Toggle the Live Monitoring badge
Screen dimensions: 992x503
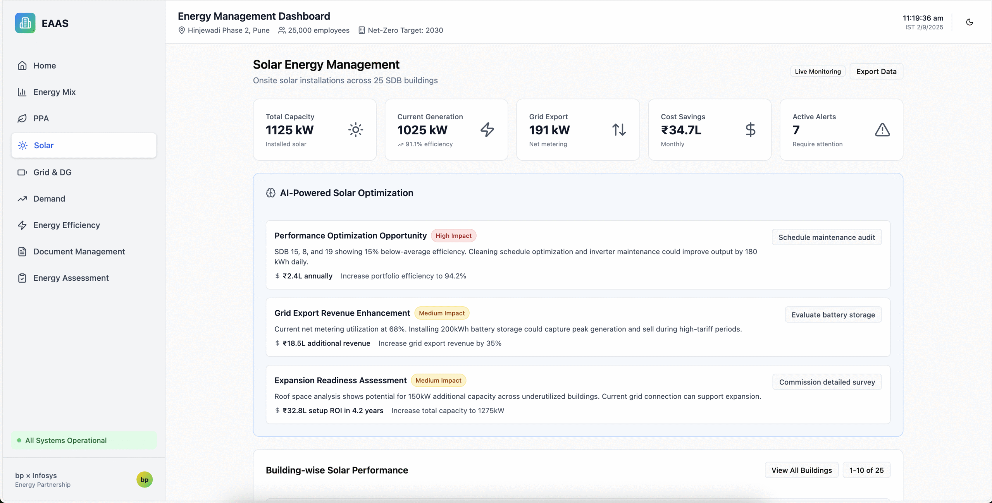coord(818,72)
